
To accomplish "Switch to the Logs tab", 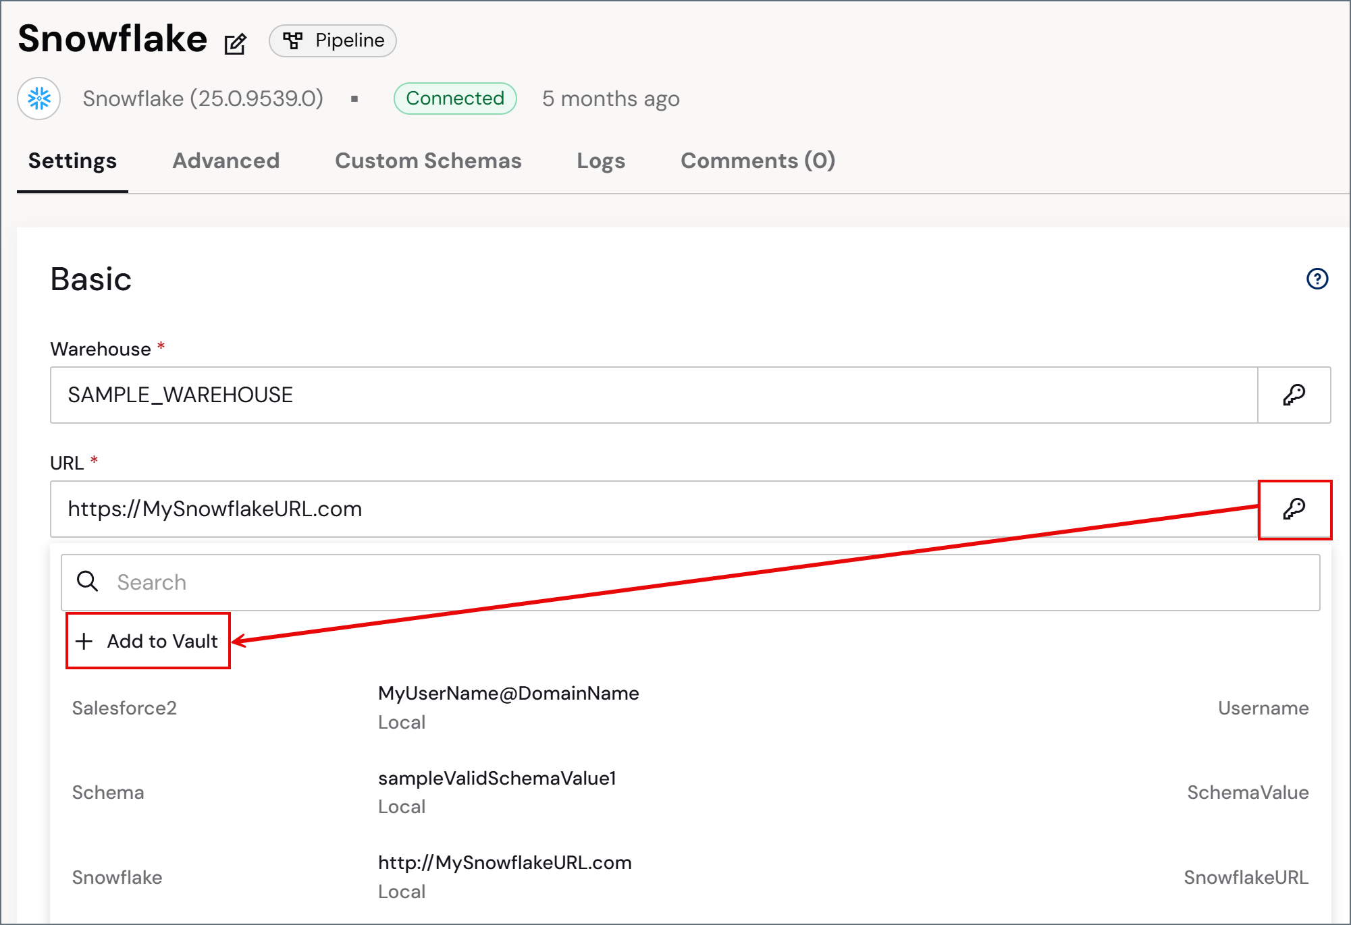I will click(x=601, y=161).
